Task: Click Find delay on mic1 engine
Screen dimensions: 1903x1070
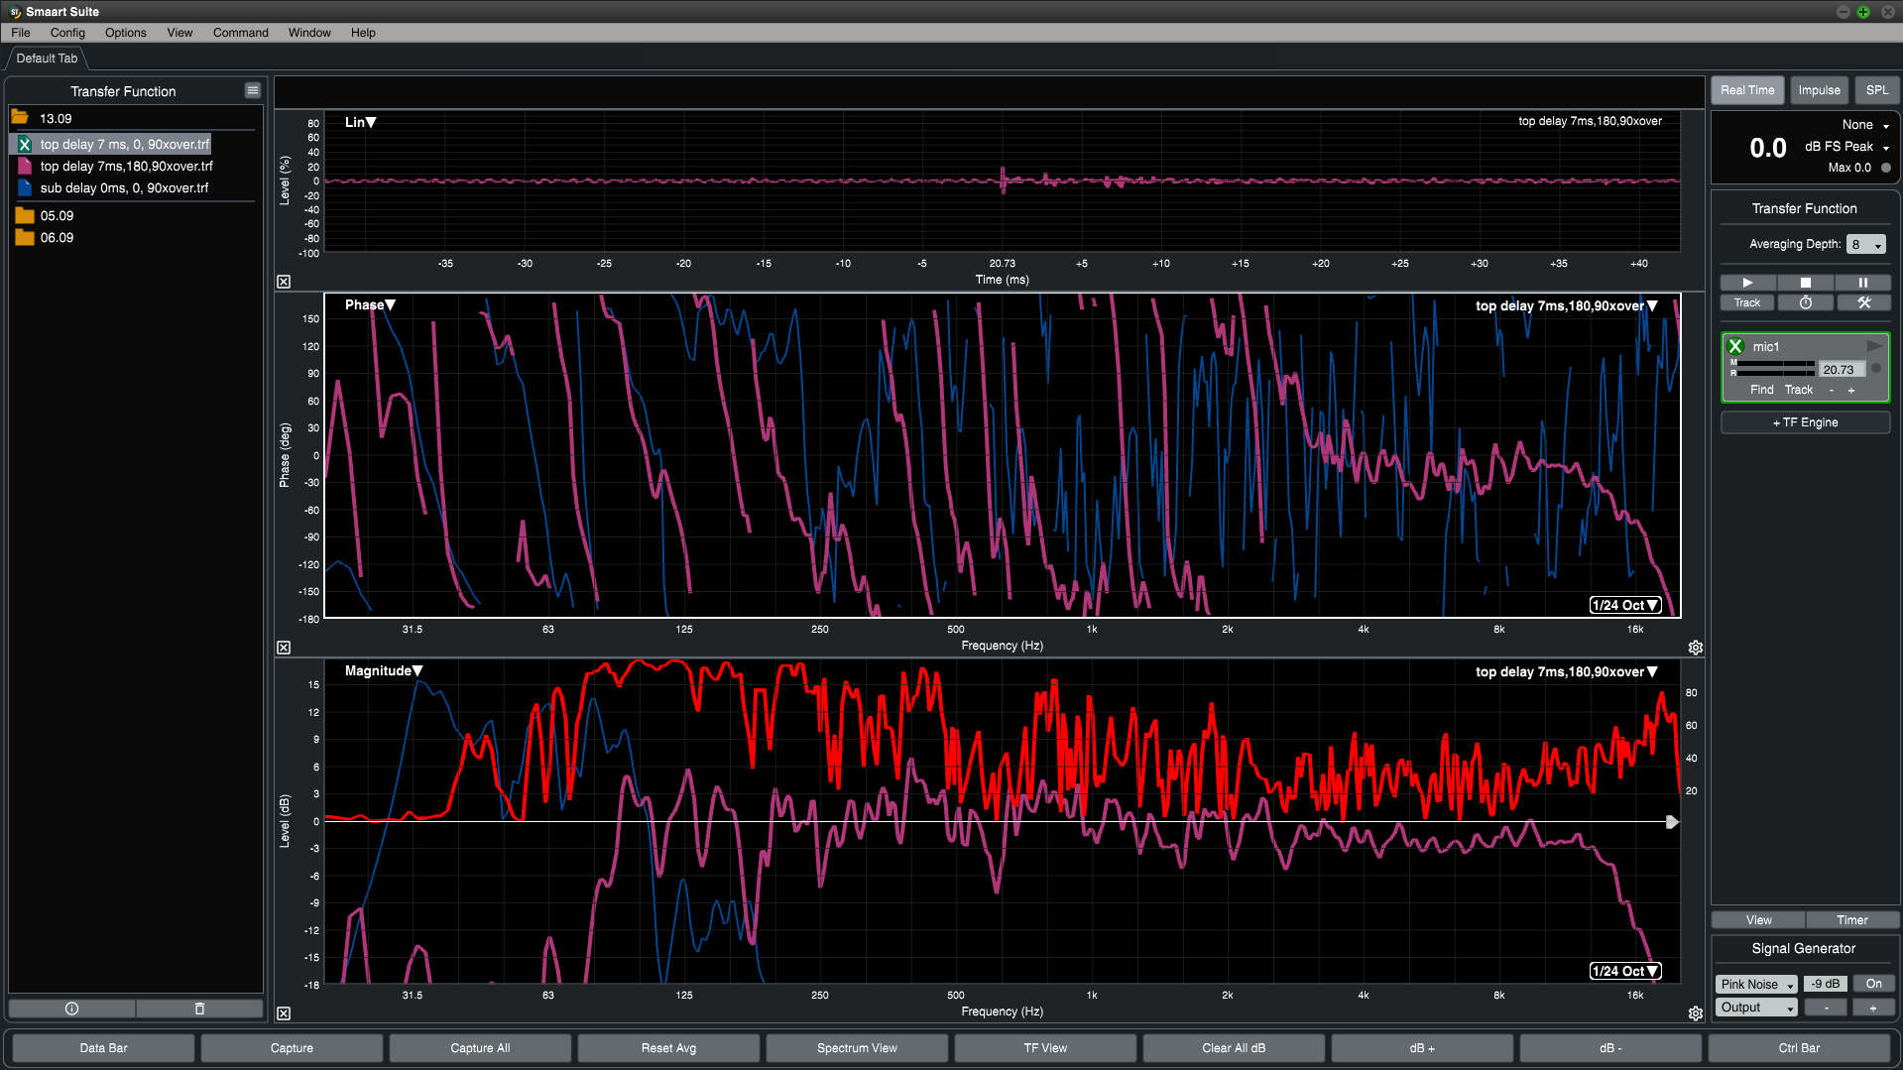Action: [x=1761, y=390]
